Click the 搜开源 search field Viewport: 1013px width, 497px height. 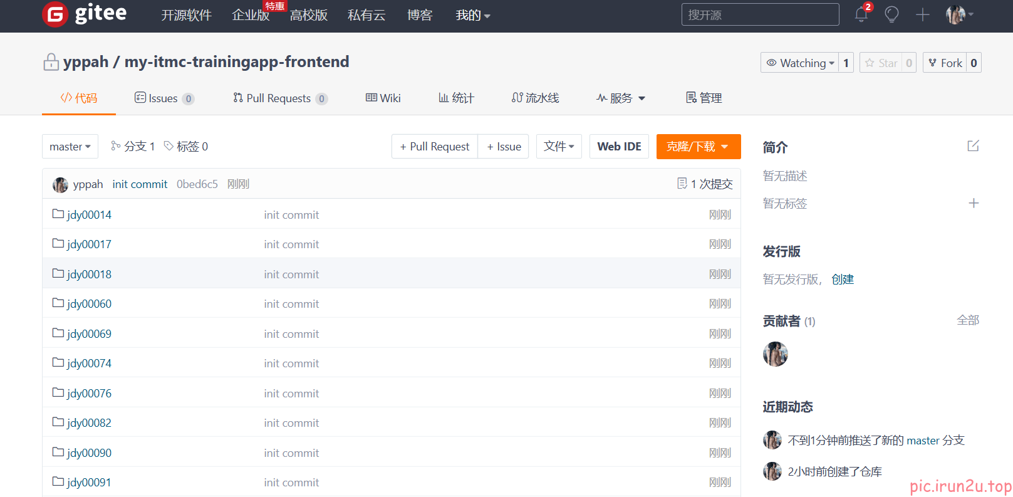click(760, 14)
